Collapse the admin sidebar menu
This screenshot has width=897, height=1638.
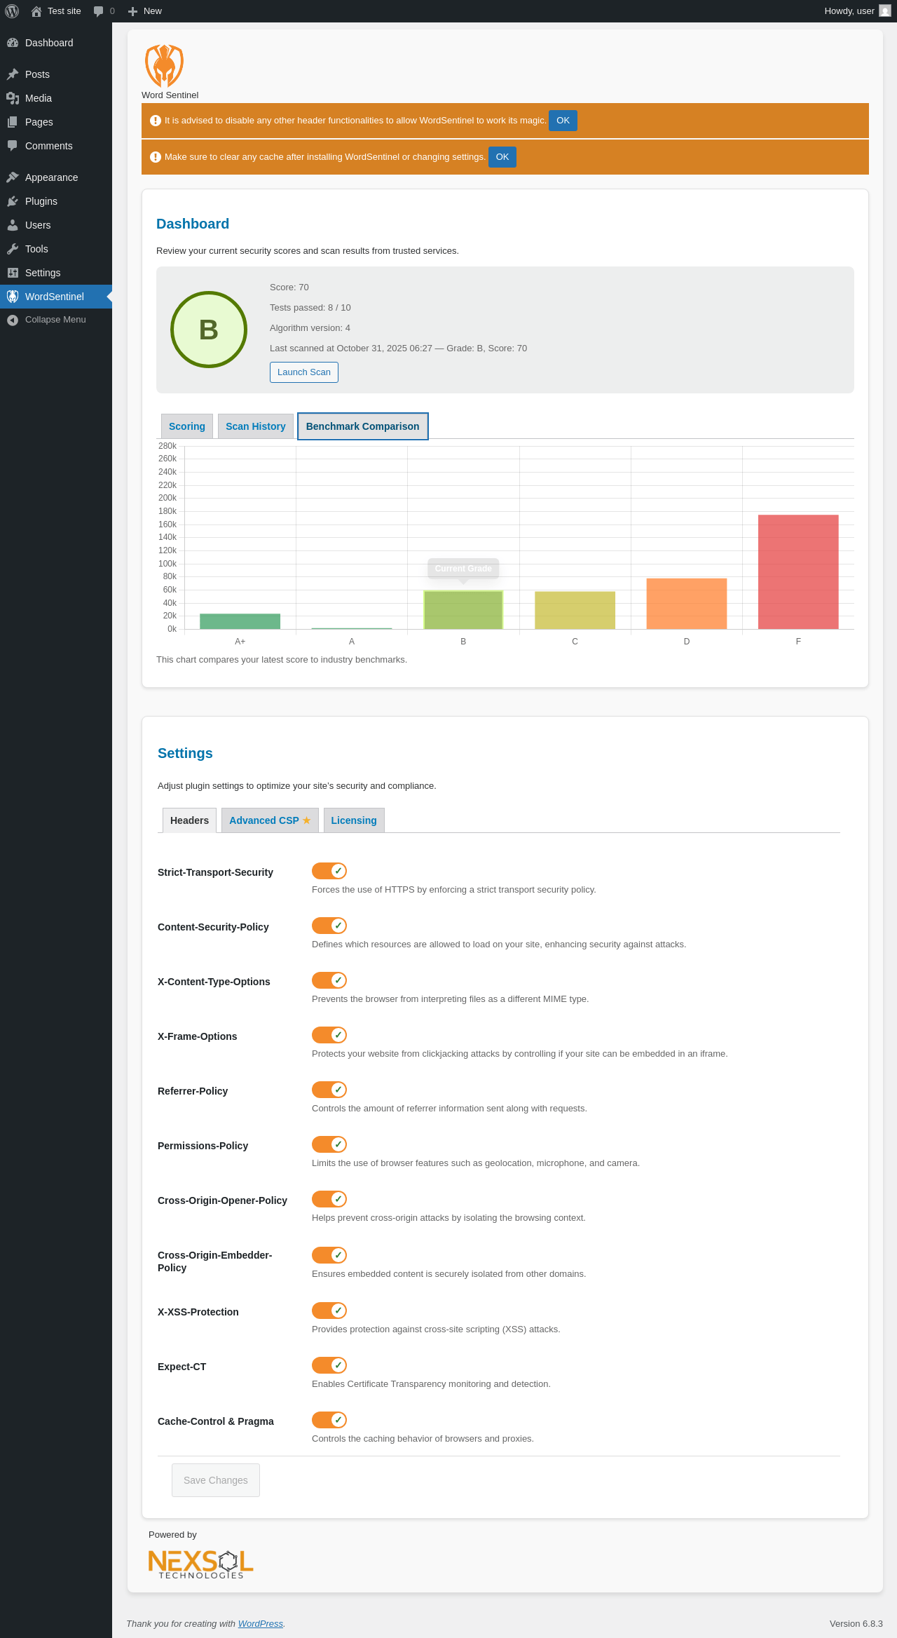56,320
